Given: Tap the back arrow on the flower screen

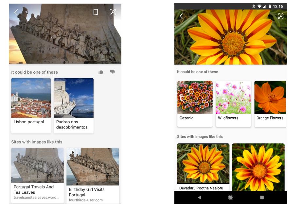Looking at the screenshot, I should (x=181, y=16).
